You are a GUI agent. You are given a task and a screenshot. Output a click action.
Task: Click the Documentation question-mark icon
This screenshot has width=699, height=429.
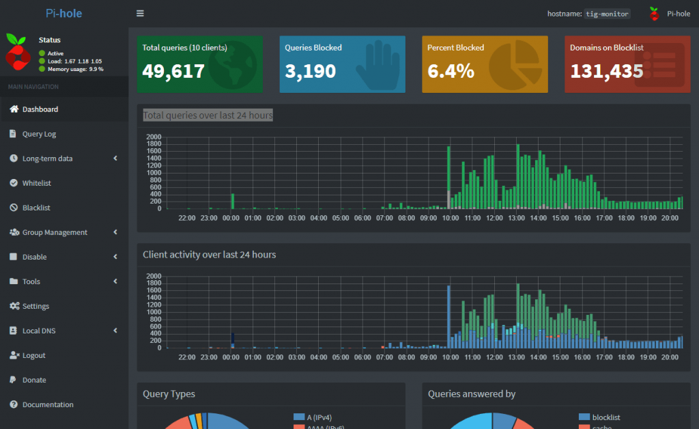pyautogui.click(x=14, y=404)
